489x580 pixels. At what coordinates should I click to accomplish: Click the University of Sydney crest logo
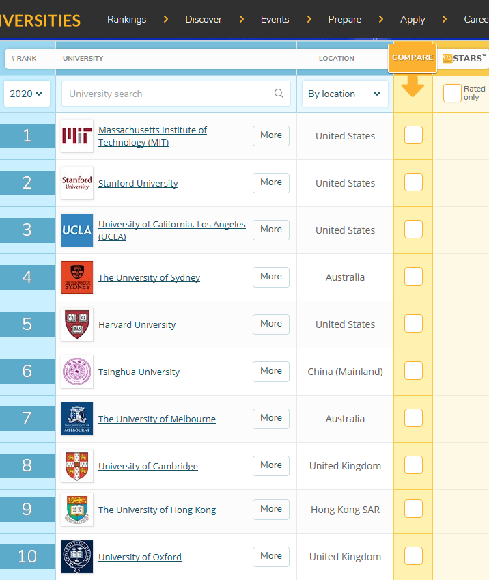(77, 277)
